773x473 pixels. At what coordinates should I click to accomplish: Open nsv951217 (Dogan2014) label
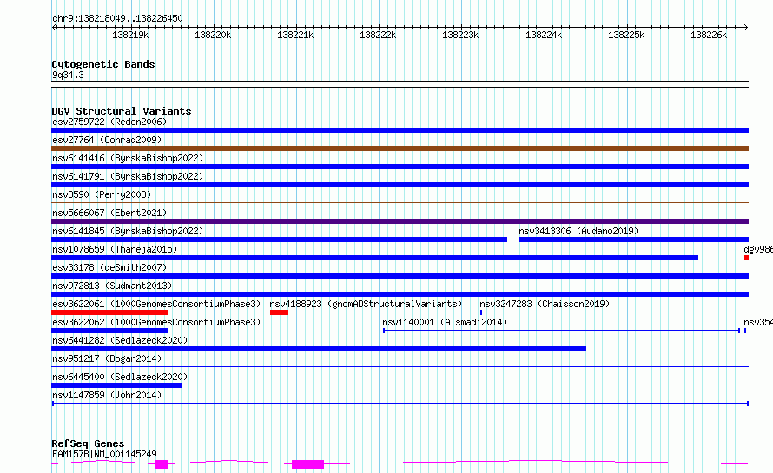(x=107, y=358)
